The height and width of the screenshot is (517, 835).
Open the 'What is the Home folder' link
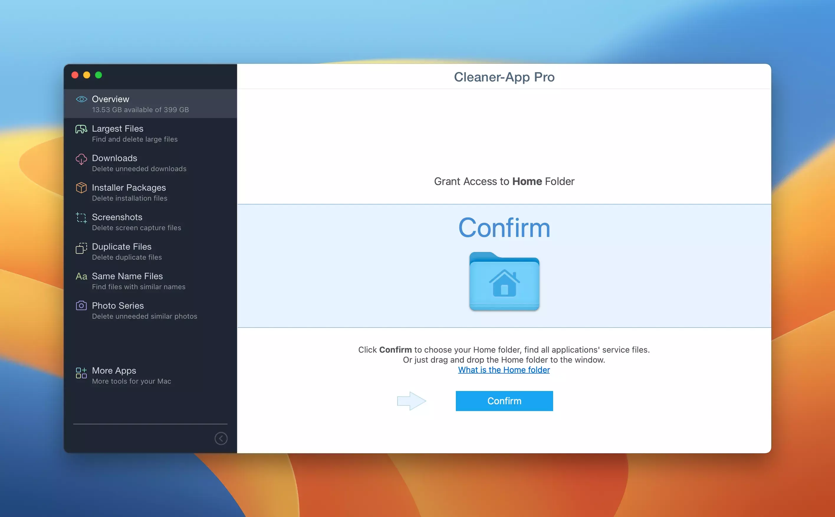point(504,370)
